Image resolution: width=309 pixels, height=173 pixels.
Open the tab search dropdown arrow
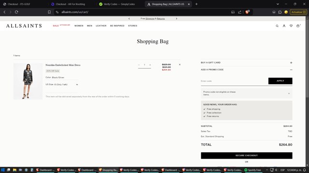click(x=278, y=4)
